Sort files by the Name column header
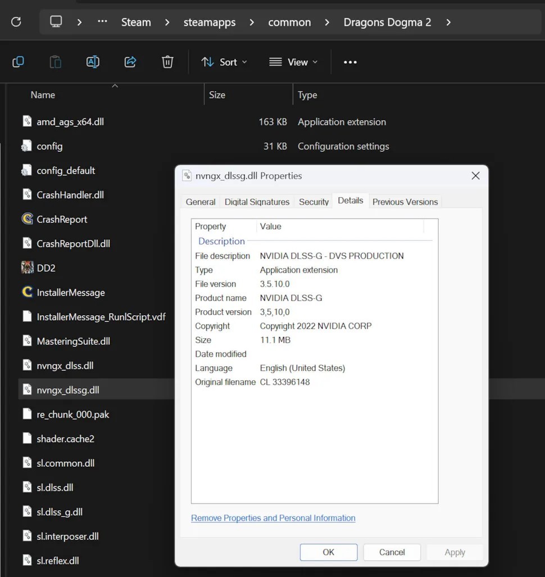The image size is (545, 577). [43, 95]
